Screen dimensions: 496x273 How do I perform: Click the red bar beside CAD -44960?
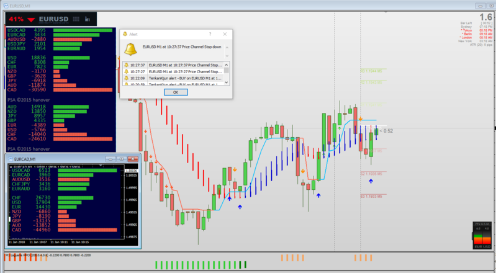(88, 230)
